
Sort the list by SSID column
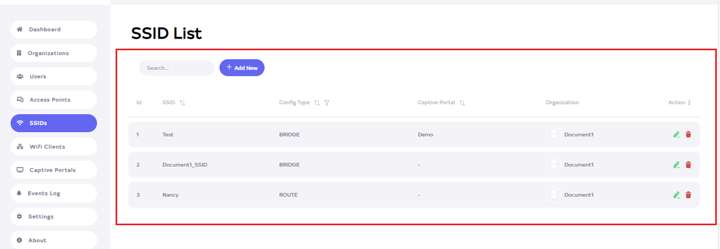(182, 103)
